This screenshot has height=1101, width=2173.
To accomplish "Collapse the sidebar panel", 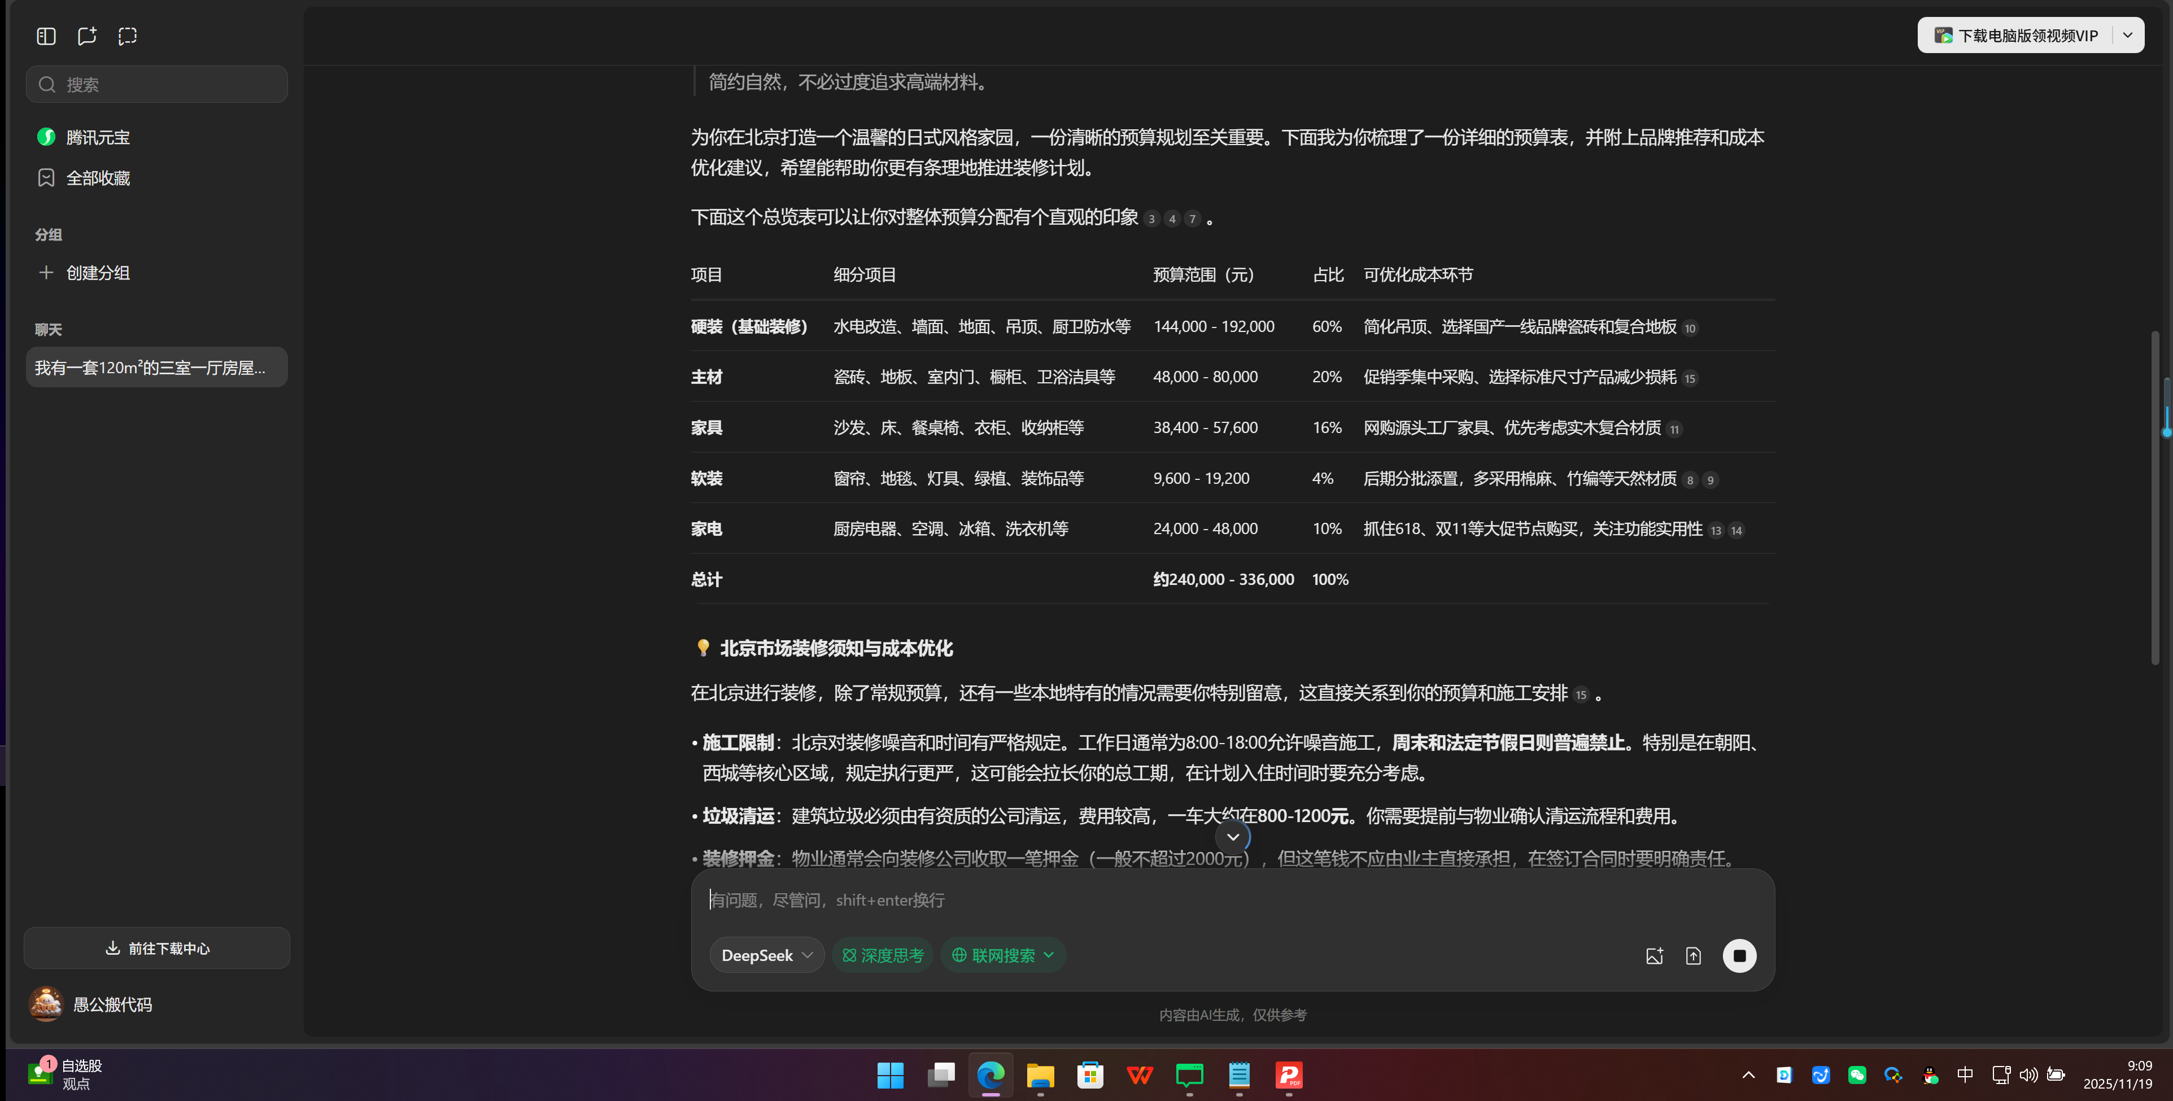I will click(x=46, y=36).
